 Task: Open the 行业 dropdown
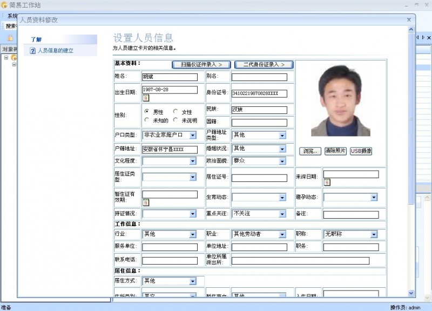(x=193, y=234)
